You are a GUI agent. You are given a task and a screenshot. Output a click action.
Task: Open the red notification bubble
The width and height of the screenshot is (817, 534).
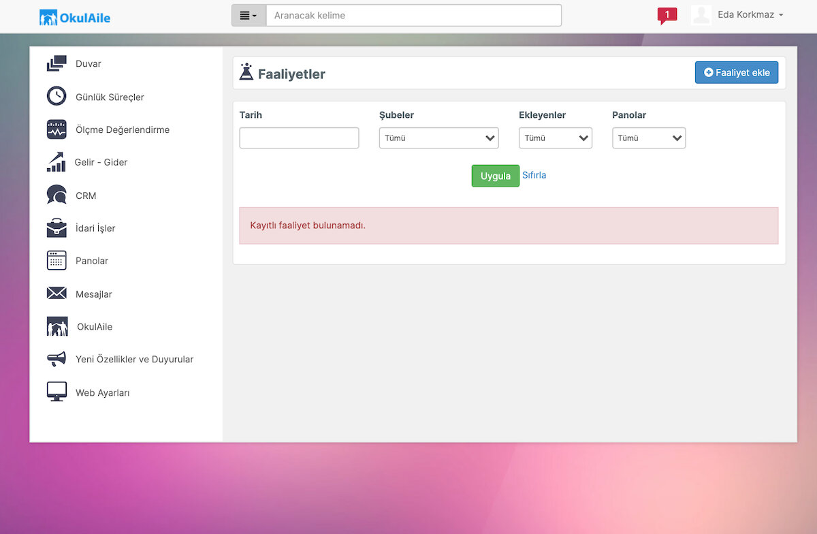667,16
